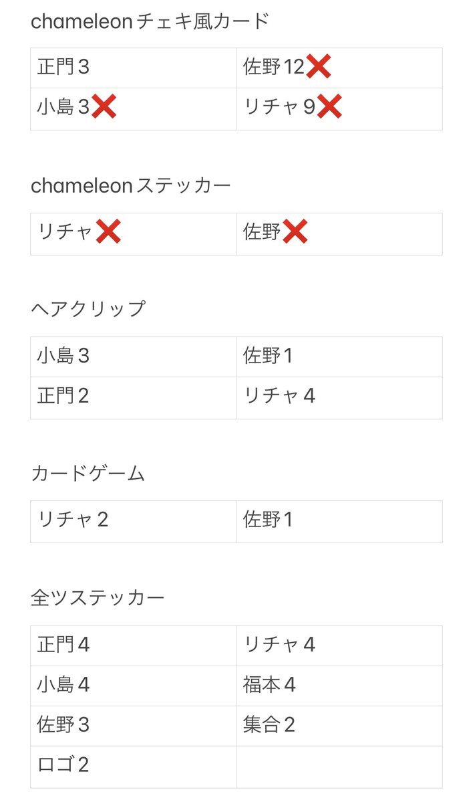Screen dimensions: 473x802
Task: Select the 小島3 cell under ヘアクリップ
Action: coord(134,357)
